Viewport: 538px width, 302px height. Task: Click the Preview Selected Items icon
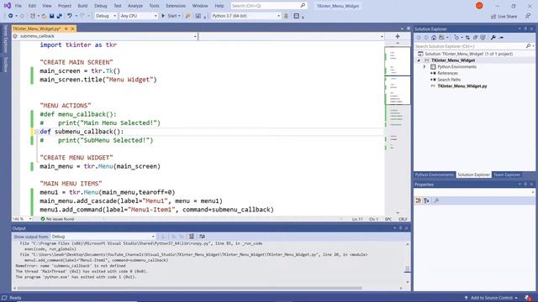501,37
